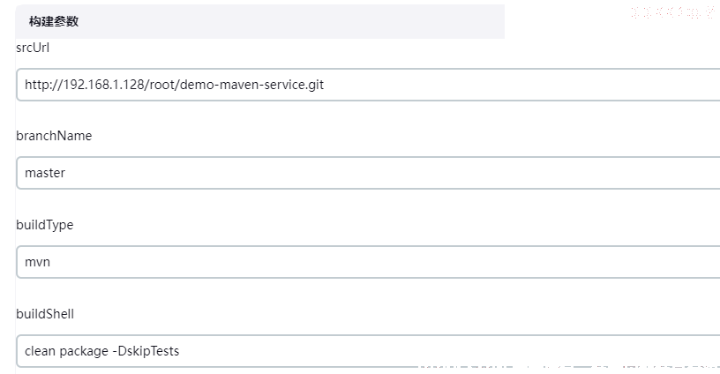
Task: Click the word 'clean' in buildShell field
Action: (40, 351)
